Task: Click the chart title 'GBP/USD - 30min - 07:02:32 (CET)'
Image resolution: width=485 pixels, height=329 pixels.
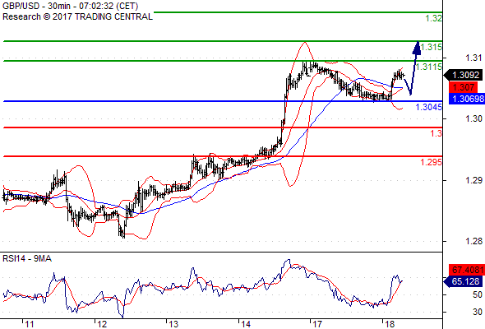Action: [70, 6]
